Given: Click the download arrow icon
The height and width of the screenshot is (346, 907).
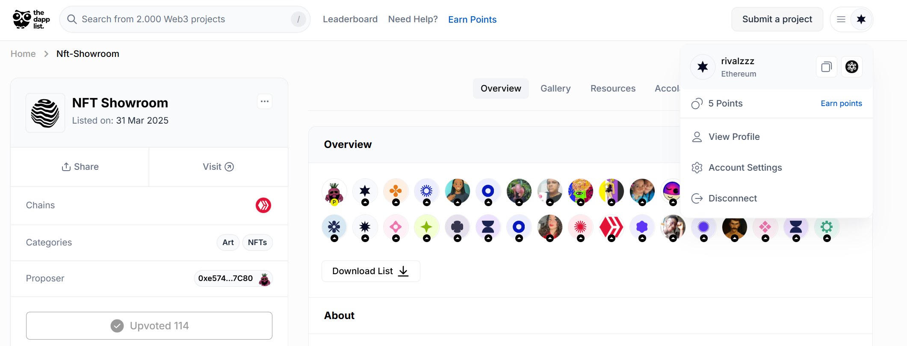Looking at the screenshot, I should click(403, 271).
